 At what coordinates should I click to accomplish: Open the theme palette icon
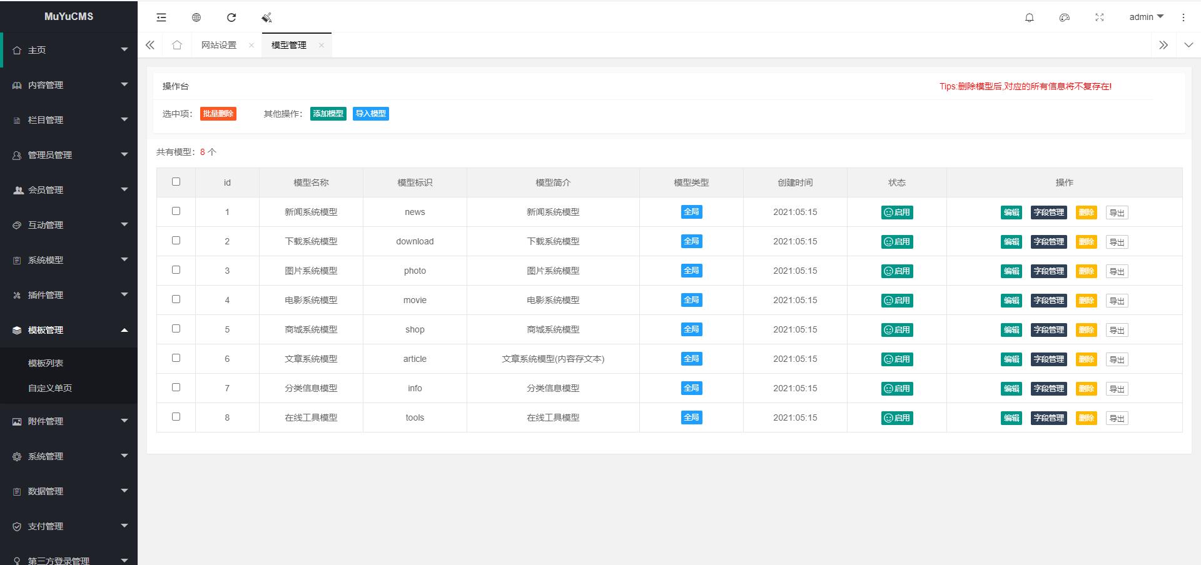click(1064, 17)
